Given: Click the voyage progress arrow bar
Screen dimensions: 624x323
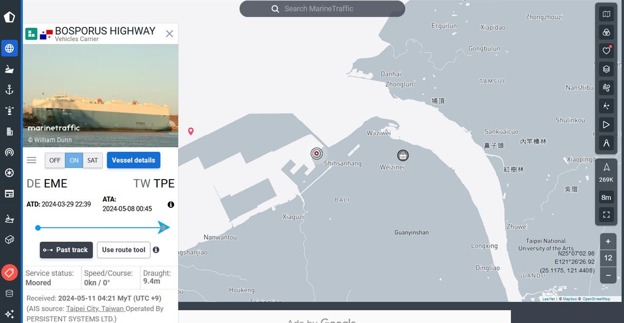Looking at the screenshot, I should click(102, 227).
